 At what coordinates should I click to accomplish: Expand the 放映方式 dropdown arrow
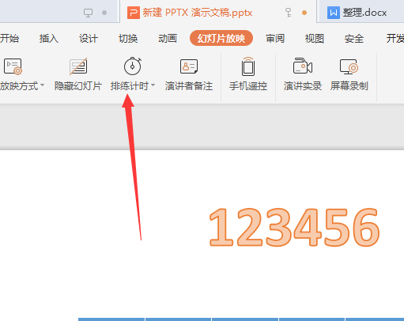tap(42, 85)
